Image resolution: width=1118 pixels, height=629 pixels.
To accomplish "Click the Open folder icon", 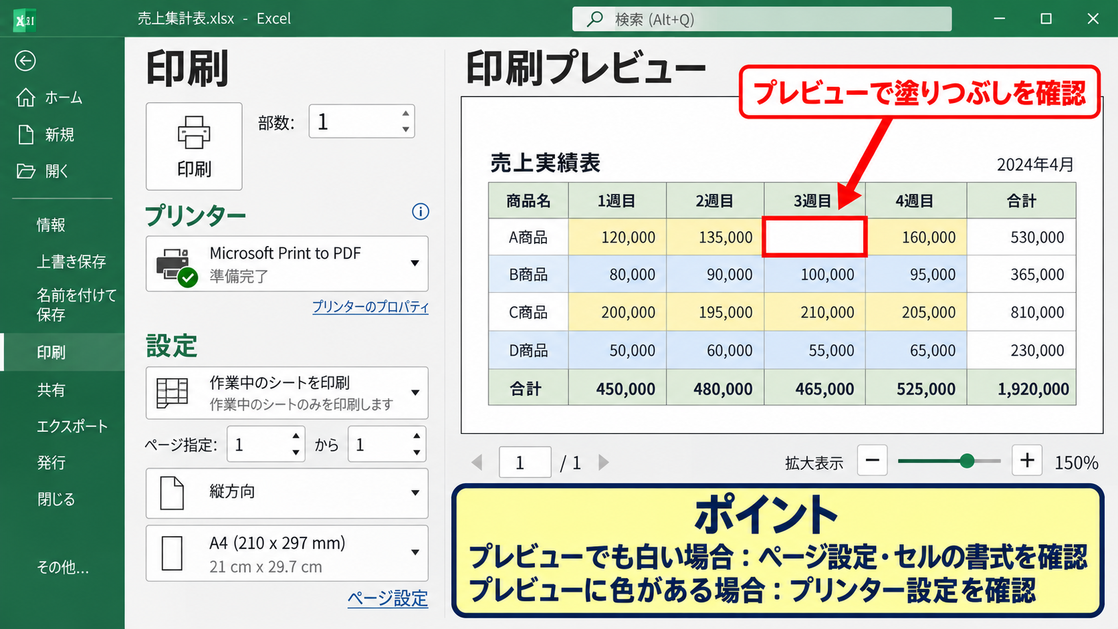I will coord(25,171).
